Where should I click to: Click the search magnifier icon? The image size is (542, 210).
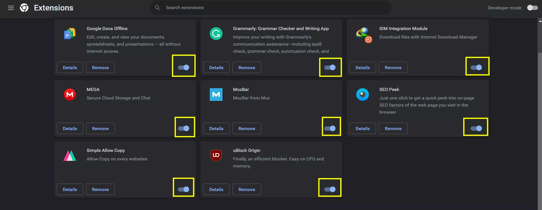(x=157, y=8)
